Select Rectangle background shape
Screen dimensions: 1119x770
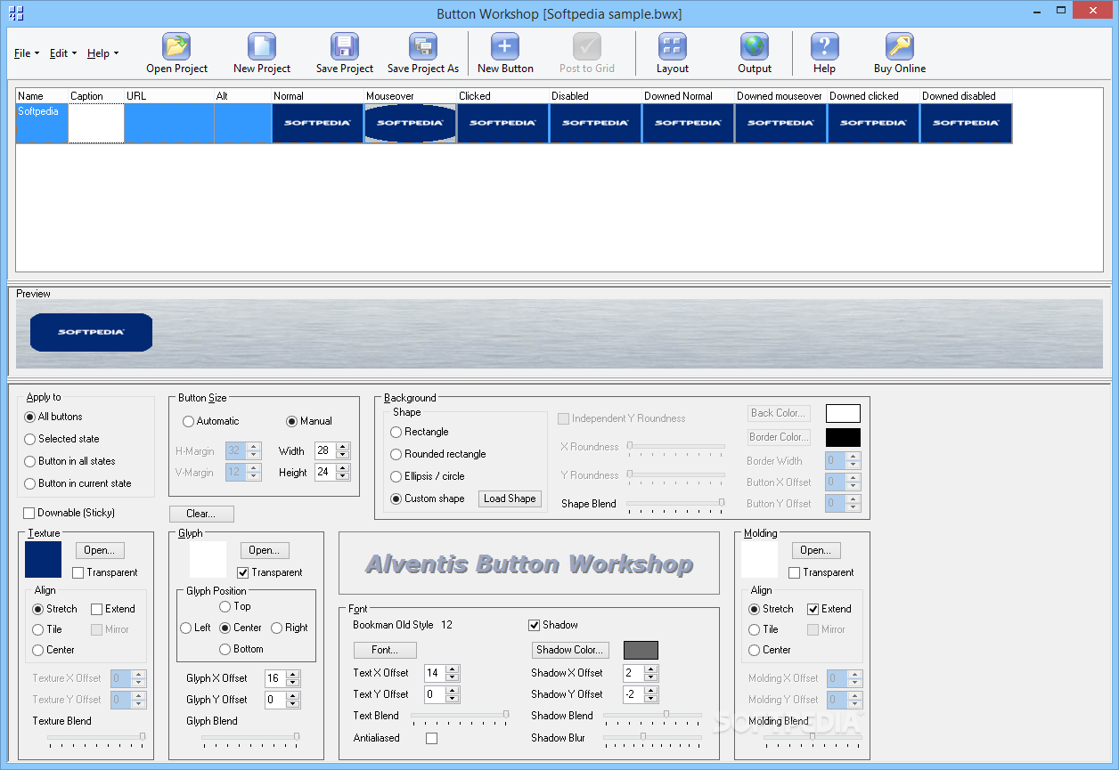[x=396, y=432]
